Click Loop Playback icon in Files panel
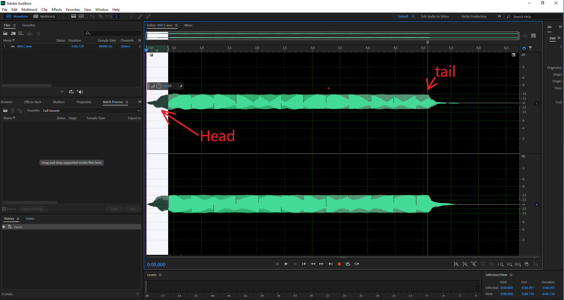 71,92
